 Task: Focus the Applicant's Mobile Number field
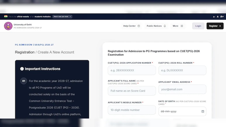coord(132,110)
